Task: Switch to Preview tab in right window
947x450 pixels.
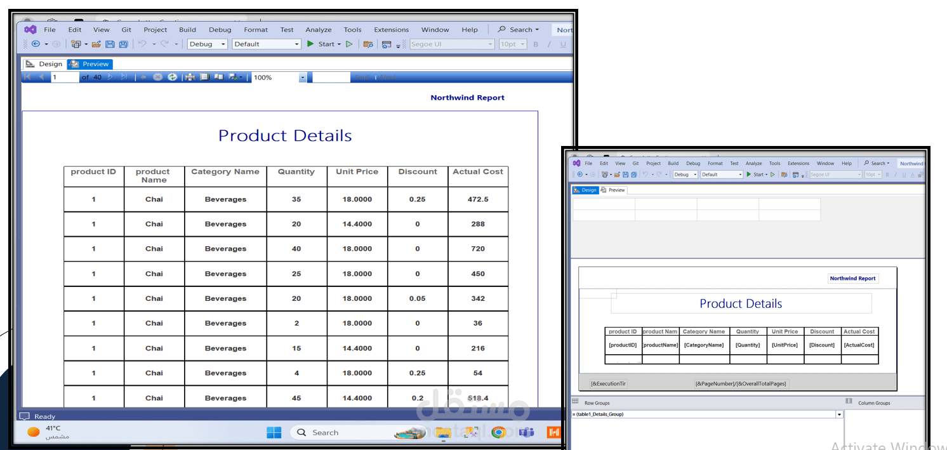Action: (613, 190)
